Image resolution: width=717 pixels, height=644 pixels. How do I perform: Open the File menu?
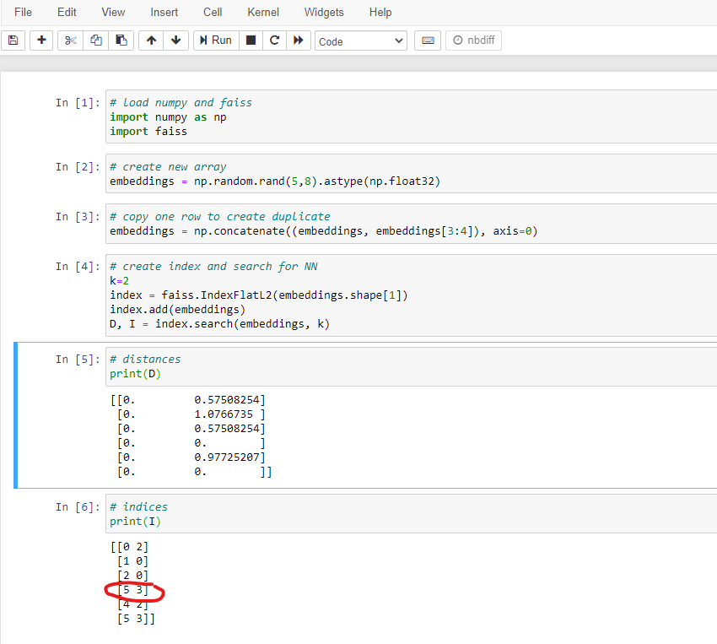tap(24, 13)
